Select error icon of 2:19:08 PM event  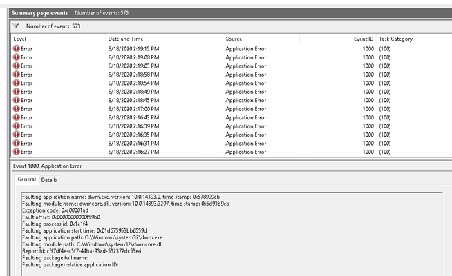(16, 57)
